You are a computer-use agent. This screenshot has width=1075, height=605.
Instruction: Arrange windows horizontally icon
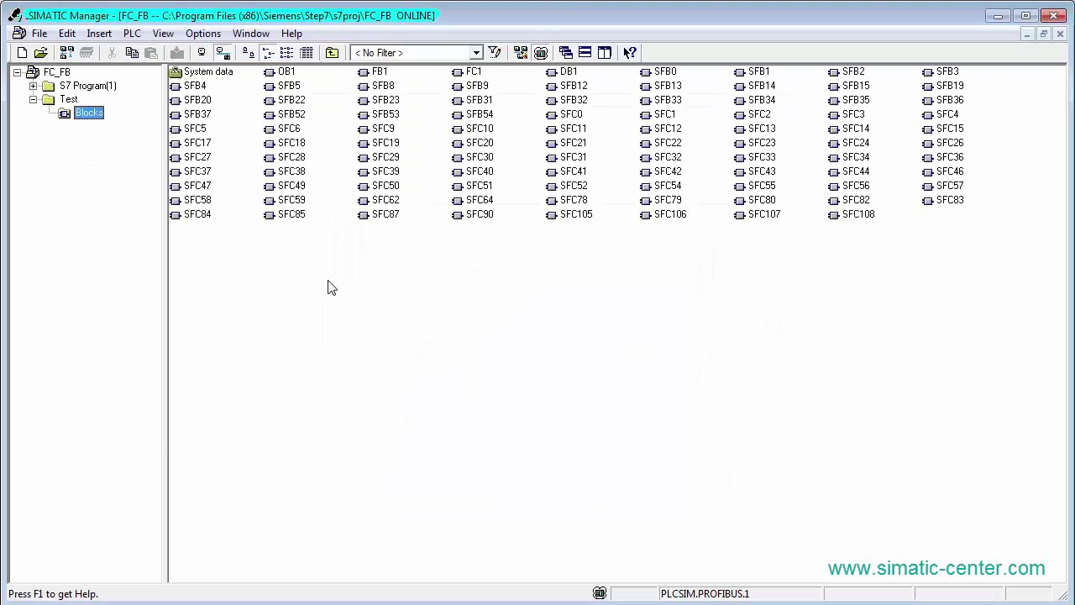click(x=585, y=53)
